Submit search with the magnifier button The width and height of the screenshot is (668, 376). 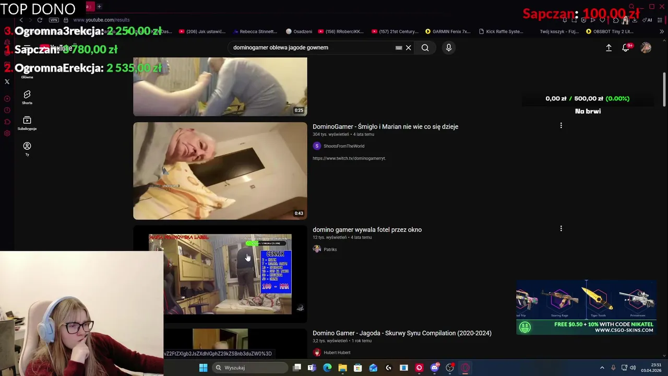coord(425,48)
